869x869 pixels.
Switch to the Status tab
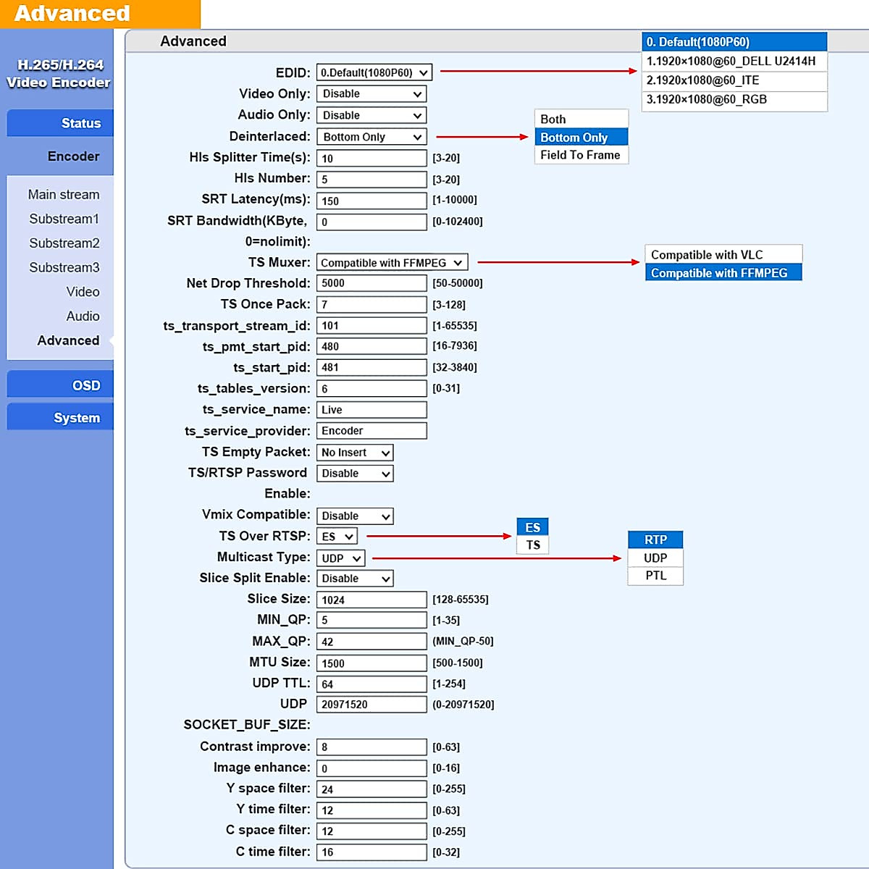tap(61, 123)
